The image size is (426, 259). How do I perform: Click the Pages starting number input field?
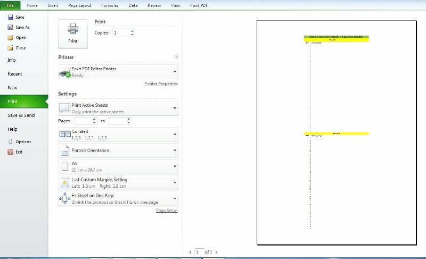click(x=83, y=121)
